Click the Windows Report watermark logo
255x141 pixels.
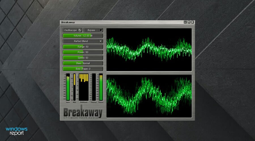(17, 131)
